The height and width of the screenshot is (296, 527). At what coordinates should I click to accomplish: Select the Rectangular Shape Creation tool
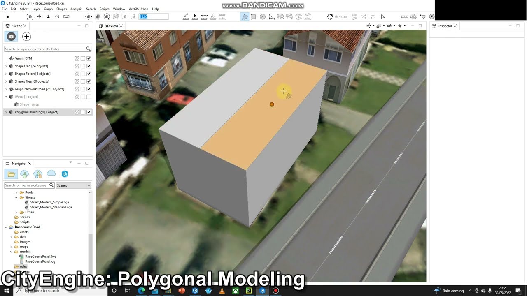(254, 17)
